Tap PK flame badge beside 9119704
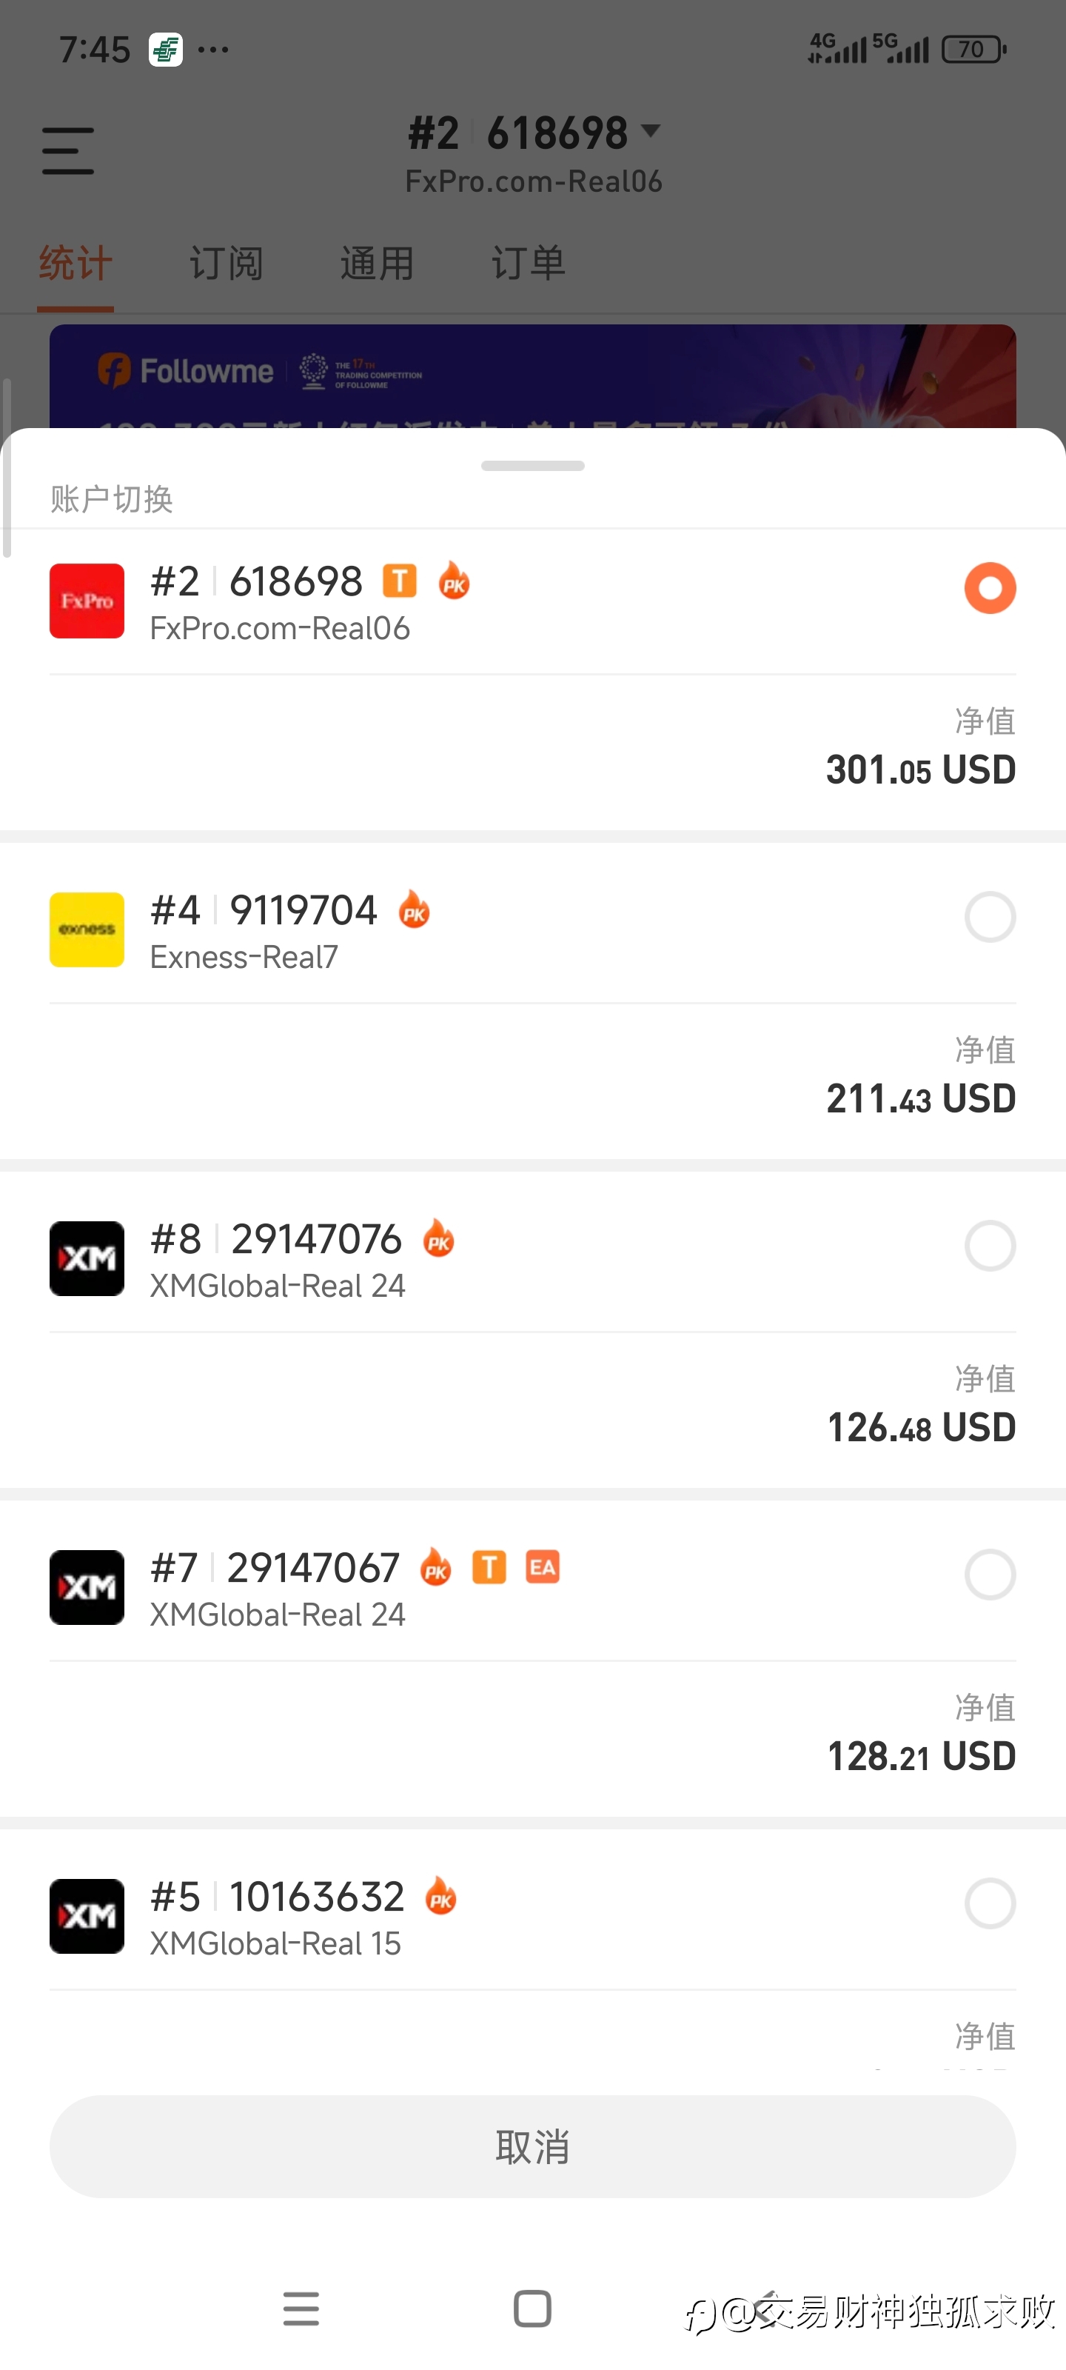Image resolution: width=1066 pixels, height=2370 pixels. click(414, 910)
